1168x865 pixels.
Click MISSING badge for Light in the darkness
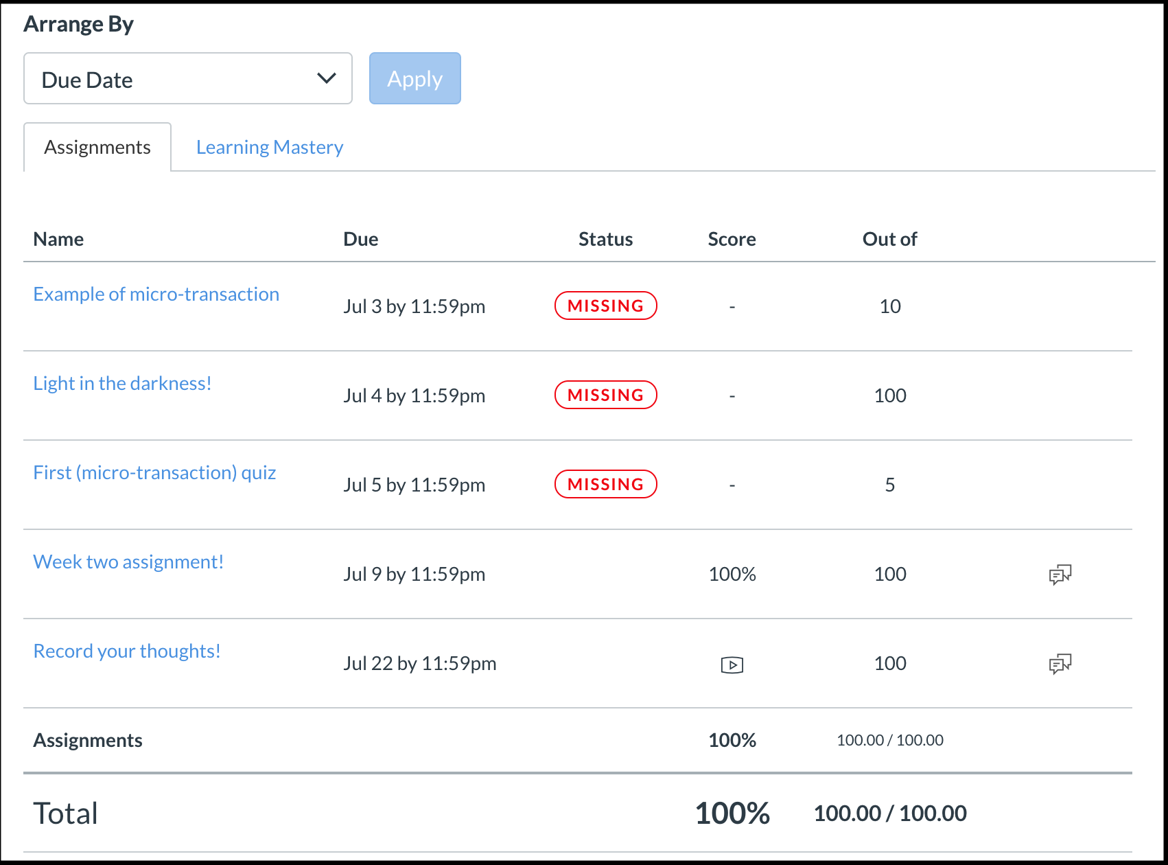coord(606,395)
